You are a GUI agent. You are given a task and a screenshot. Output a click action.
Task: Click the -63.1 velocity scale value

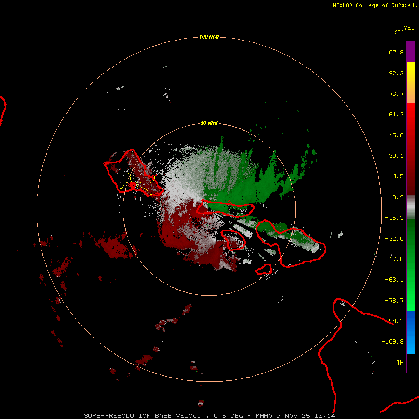[x=394, y=280]
